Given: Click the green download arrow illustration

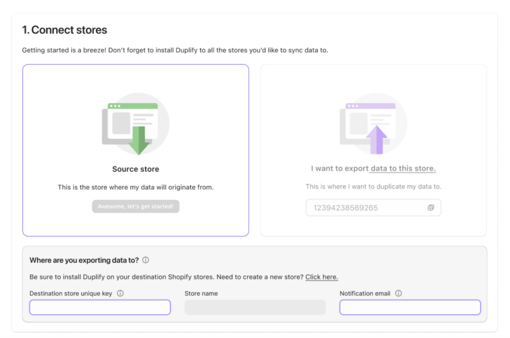Looking at the screenshot, I should pos(139,140).
